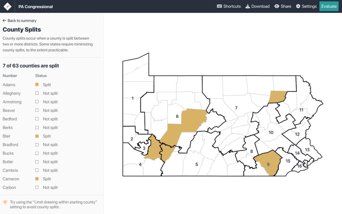Click the back arrow before 'Back to summary'
The height and width of the screenshot is (214, 342).
pos(4,20)
